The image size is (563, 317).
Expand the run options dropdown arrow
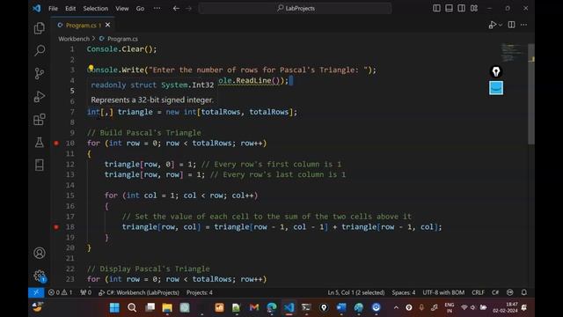click(x=501, y=25)
